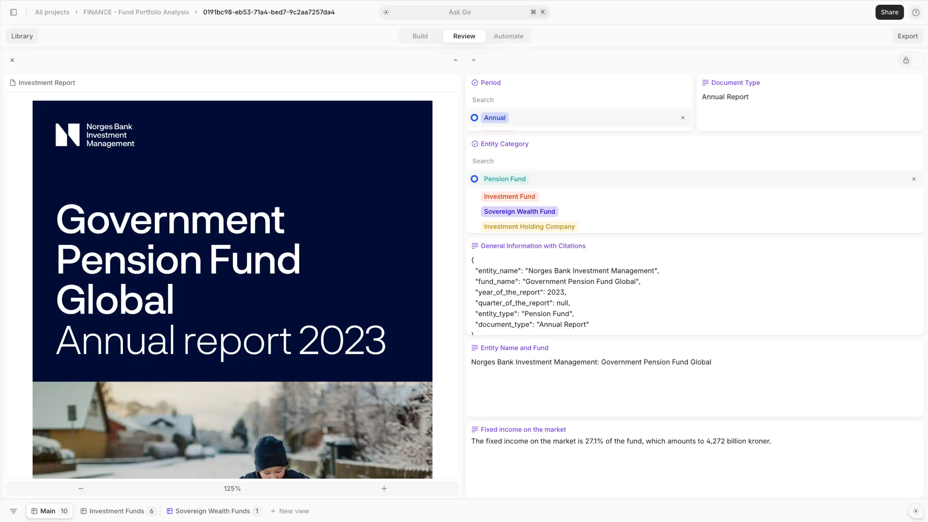This screenshot has width=928, height=522.
Task: Click the Ask Go sparkle icon
Action: [x=386, y=12]
